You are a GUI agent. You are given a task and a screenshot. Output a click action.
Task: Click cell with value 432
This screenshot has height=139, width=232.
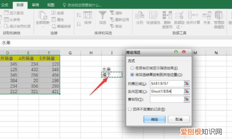click(x=28, y=69)
